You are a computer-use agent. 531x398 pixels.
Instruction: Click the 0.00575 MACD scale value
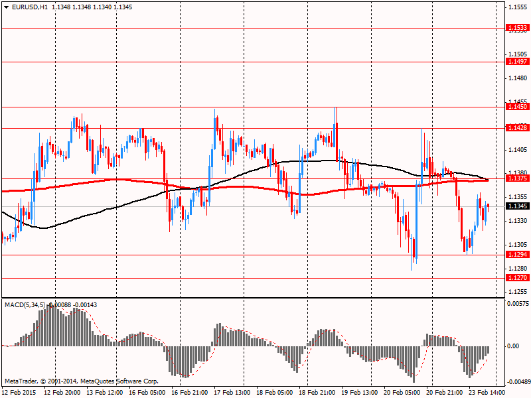click(518, 304)
